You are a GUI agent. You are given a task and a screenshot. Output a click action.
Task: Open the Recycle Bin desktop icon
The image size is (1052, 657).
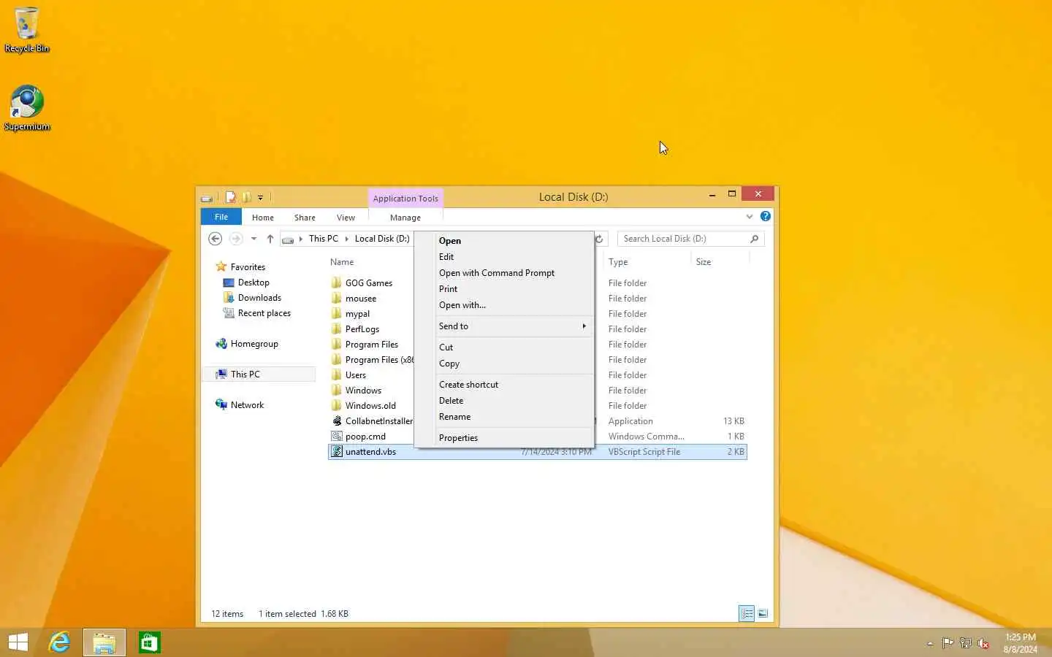[x=27, y=30]
